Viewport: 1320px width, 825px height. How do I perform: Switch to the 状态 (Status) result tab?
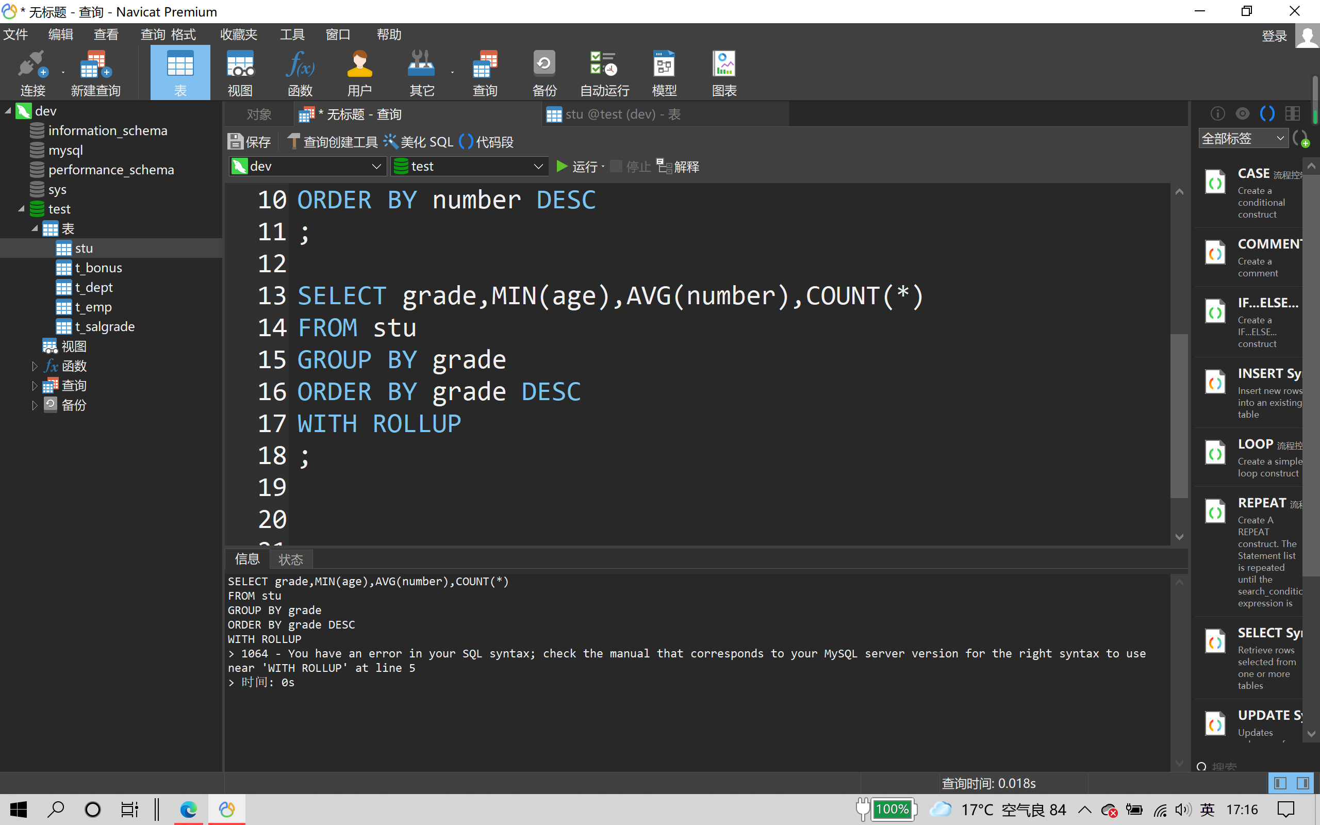(290, 559)
